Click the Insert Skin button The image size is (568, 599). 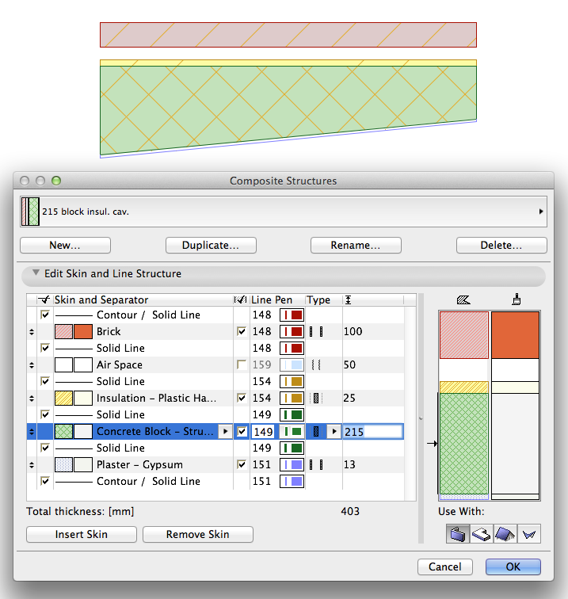pyautogui.click(x=82, y=535)
